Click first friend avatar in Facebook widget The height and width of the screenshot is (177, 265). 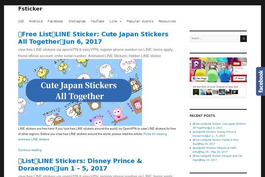click(196, 92)
